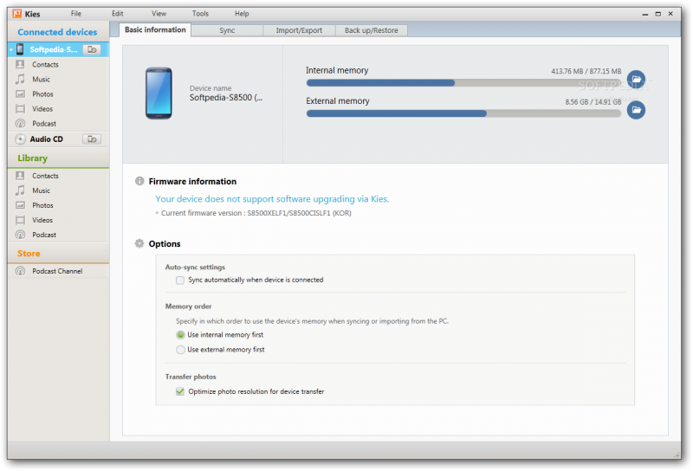This screenshot has height=471, width=693.
Task: Select the Podcast Channel label under Store
Action: pyautogui.click(x=57, y=271)
